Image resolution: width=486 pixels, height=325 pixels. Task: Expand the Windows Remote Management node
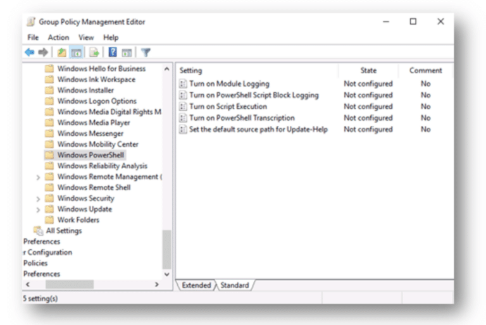[x=38, y=177]
